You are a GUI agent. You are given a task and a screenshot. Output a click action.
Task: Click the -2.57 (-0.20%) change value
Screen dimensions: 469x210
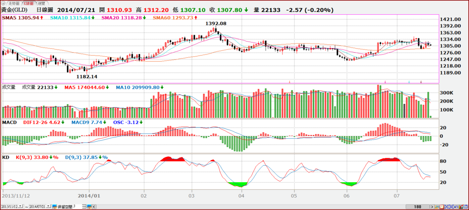(310, 10)
